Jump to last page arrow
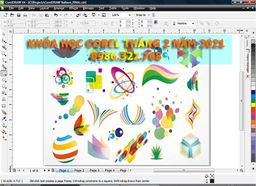This screenshot has height=186, width=256. point(49,170)
